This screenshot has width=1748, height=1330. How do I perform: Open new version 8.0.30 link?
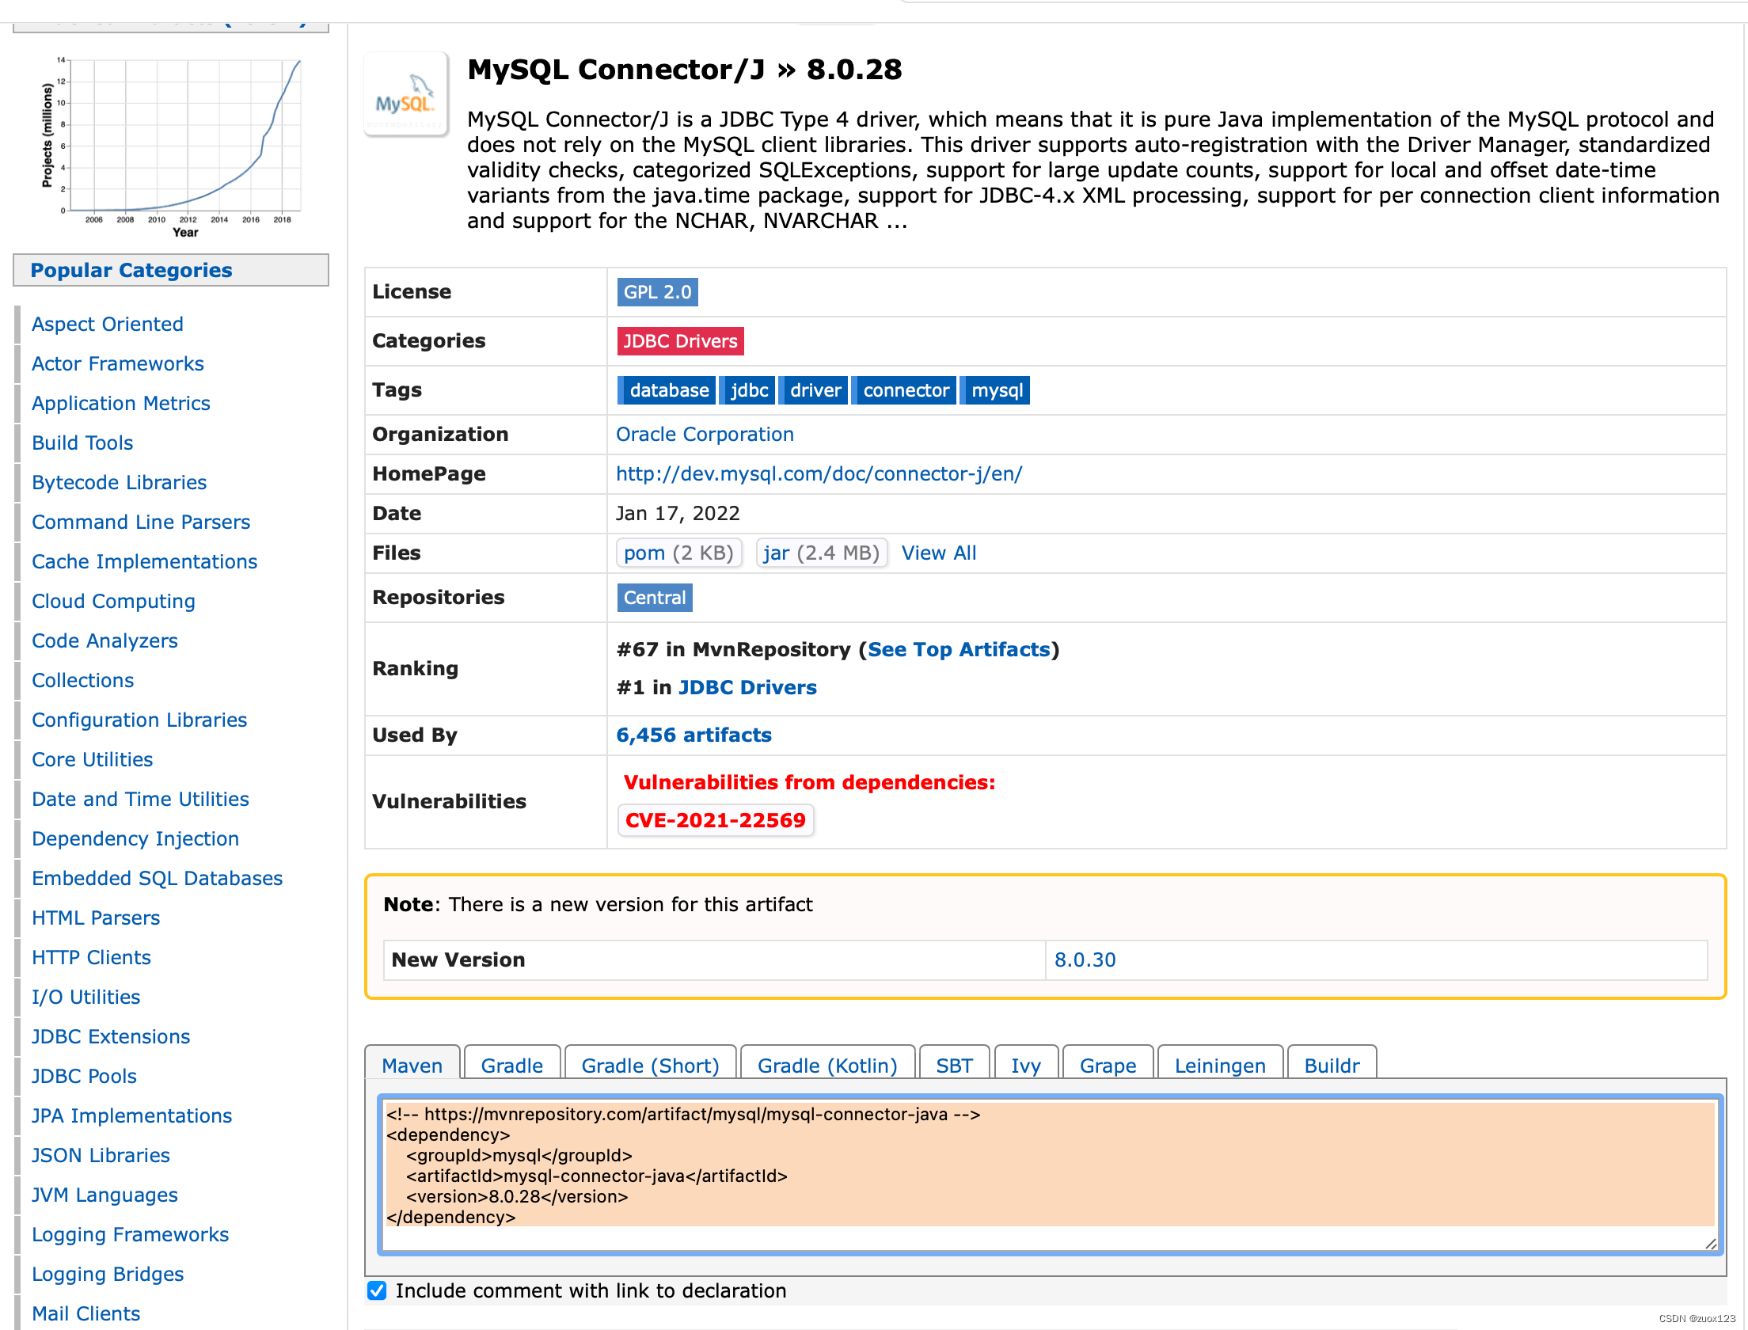(x=1085, y=960)
